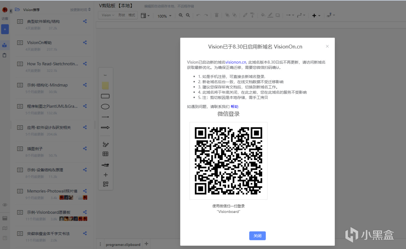Image resolution: width=406 pixels, height=249 pixels.
Task: Click the bring to front icon
Action: (x=227, y=15)
